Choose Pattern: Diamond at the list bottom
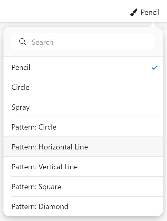This screenshot has height=221, width=167. coord(83,206)
